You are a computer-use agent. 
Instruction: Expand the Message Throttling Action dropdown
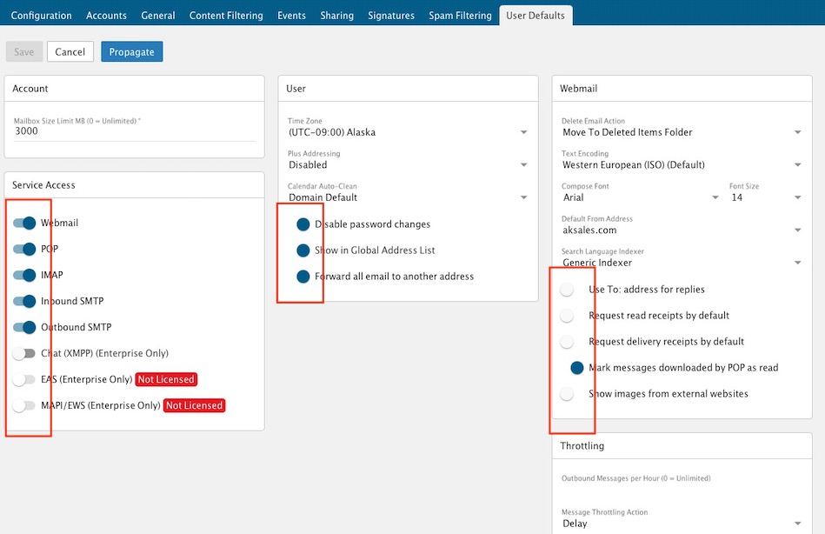click(681, 524)
